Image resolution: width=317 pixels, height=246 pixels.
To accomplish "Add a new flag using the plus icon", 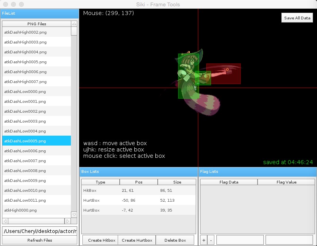I will 203,240.
